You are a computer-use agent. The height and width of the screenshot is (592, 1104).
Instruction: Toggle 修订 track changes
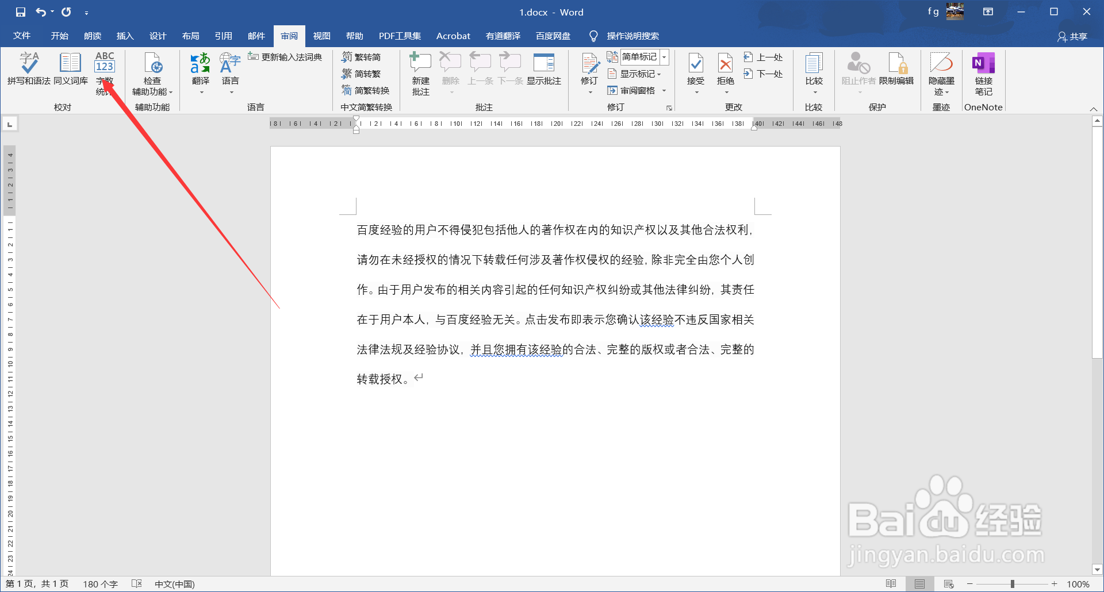589,70
